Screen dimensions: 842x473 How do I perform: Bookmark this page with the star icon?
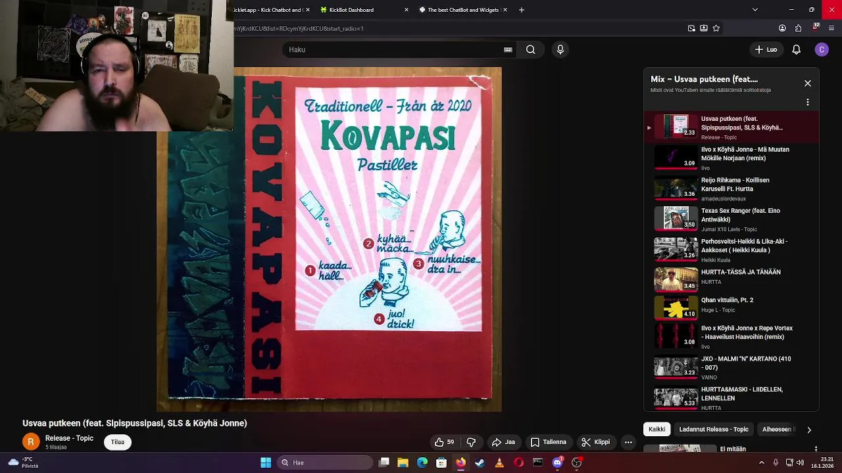click(716, 28)
